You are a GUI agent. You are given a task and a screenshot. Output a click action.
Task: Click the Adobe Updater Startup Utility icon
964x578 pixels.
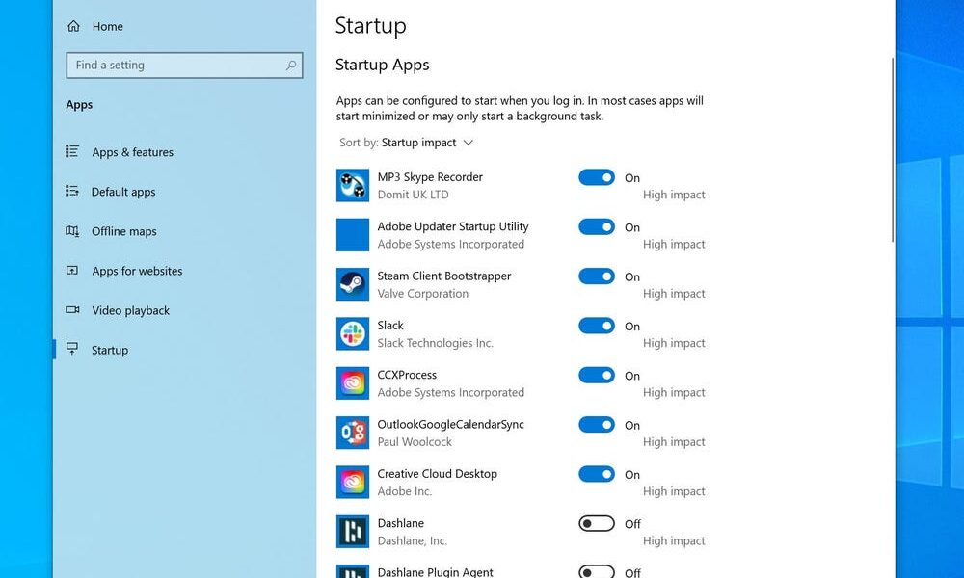click(x=353, y=235)
